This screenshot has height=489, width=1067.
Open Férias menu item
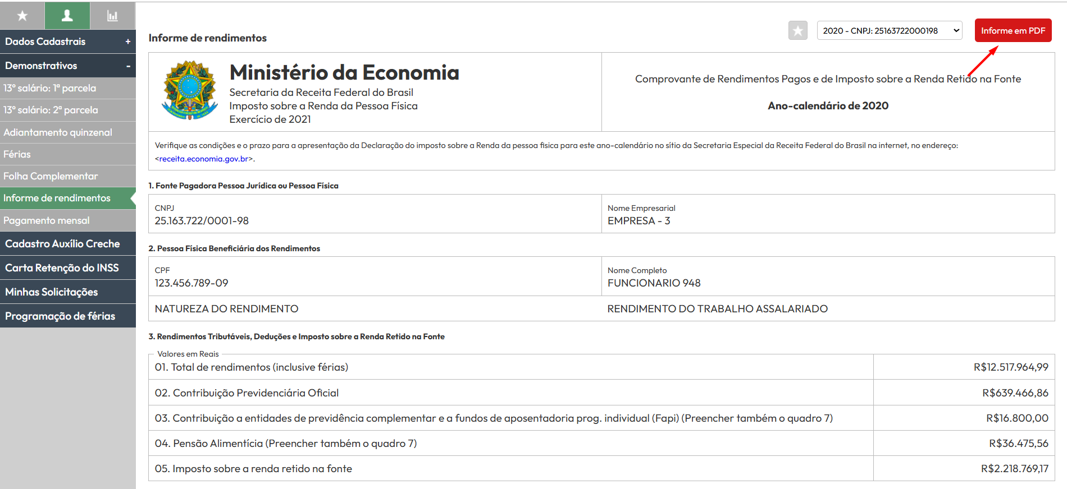point(68,154)
